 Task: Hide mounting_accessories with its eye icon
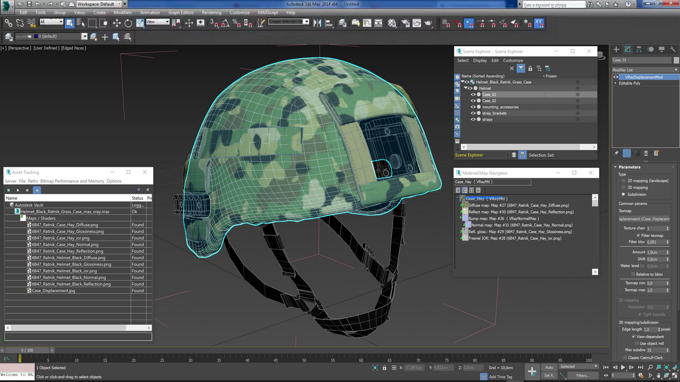click(x=473, y=107)
